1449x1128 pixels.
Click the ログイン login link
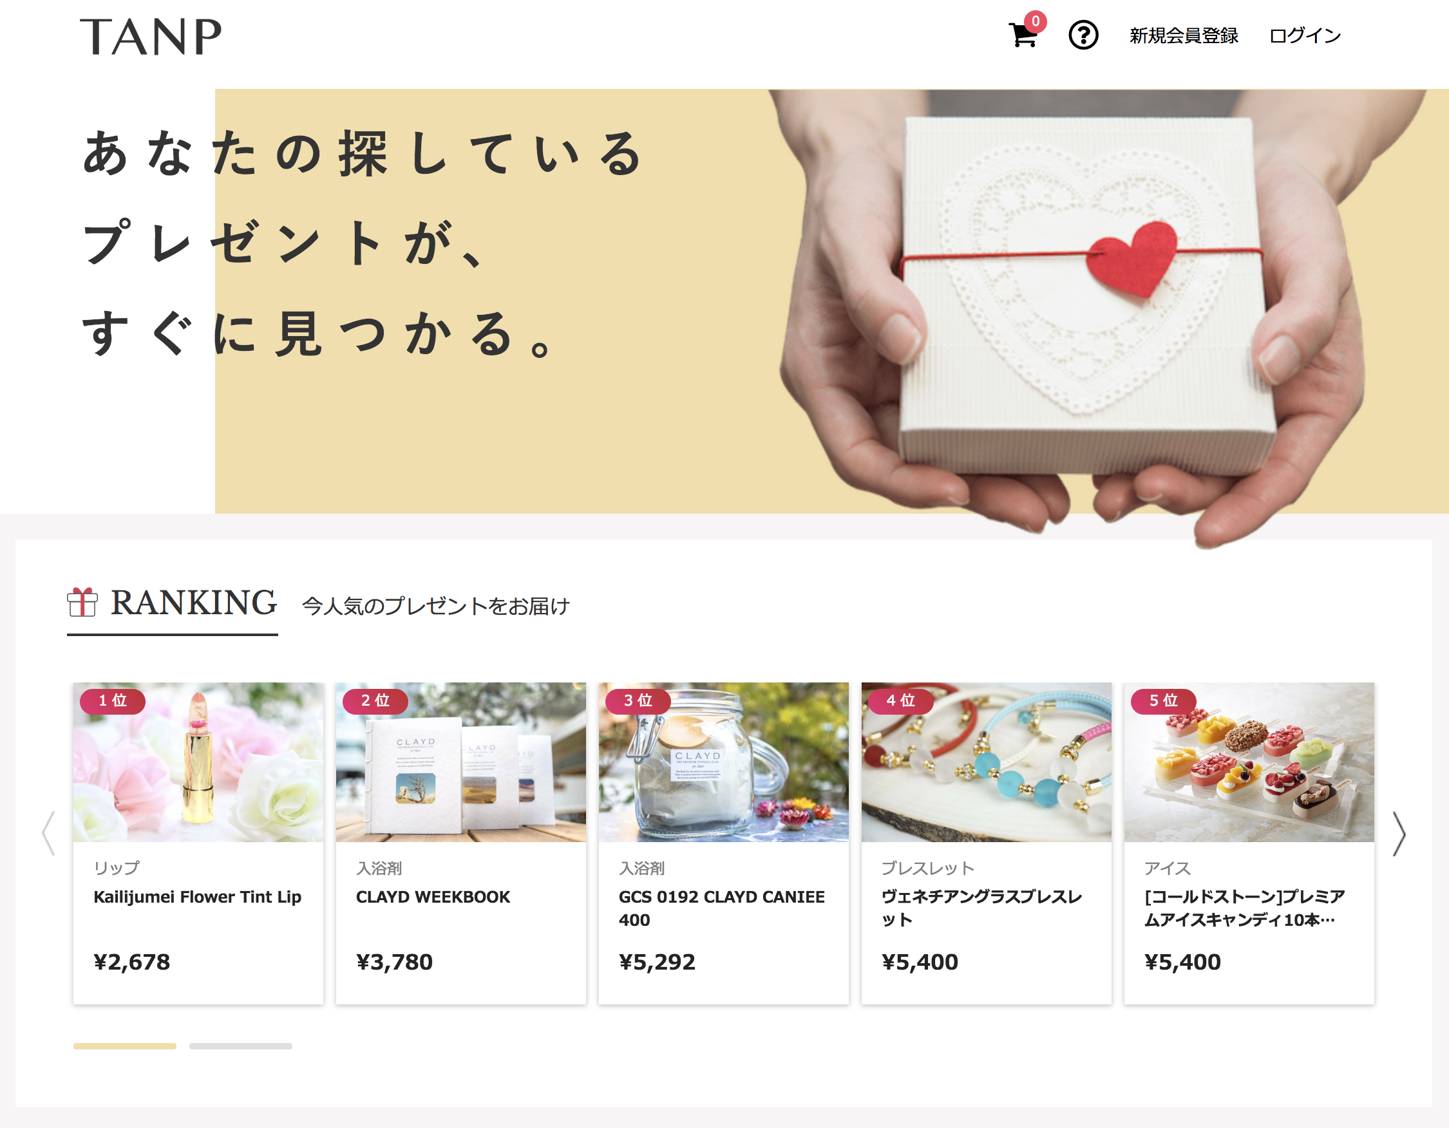click(x=1305, y=36)
